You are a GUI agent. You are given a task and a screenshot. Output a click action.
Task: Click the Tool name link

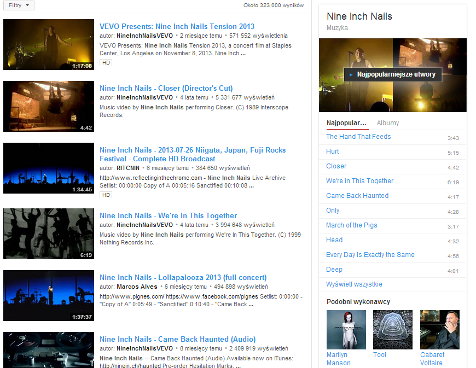point(380,355)
